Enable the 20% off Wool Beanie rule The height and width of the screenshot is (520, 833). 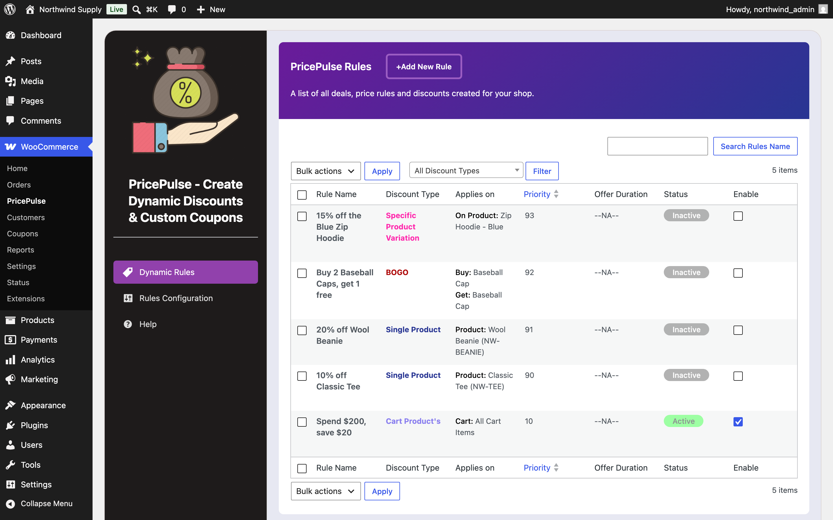click(738, 330)
